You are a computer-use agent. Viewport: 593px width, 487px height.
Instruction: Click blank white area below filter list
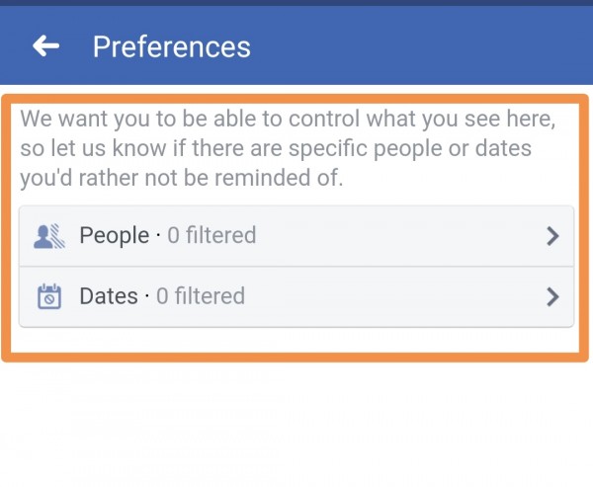coord(296,425)
